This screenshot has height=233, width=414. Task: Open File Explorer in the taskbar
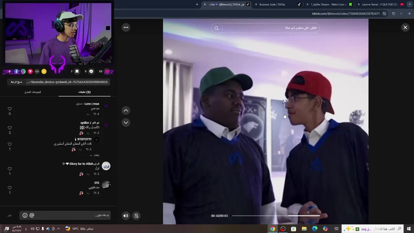coord(304,229)
